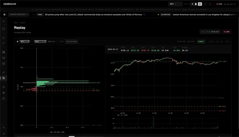
Task: Open the terminal icon in sidebar
Action: 4,29
